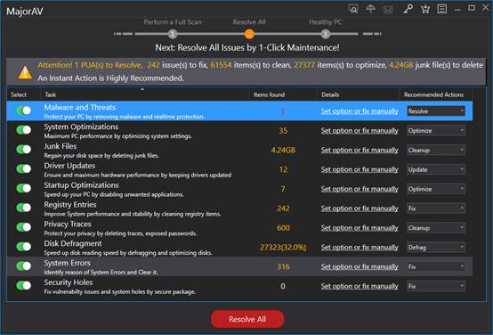The height and width of the screenshot is (335, 493).
Task: Open Fix dropdown for System Errors
Action: pyautogui.click(x=436, y=266)
